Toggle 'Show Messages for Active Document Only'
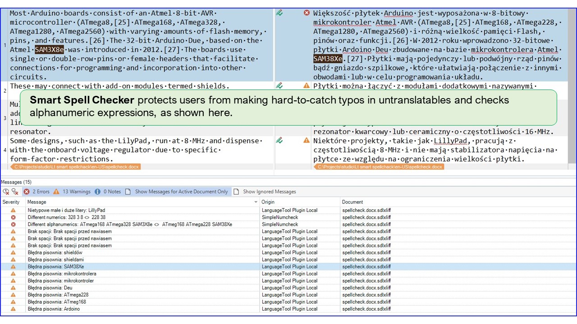Viewport: 577px width, 324px height. [x=178, y=192]
